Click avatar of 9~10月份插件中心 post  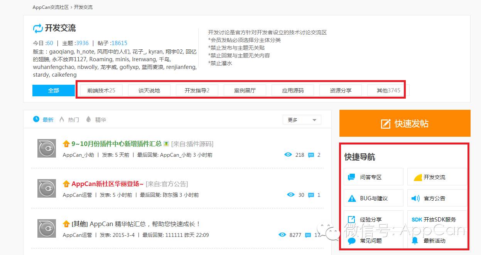pos(47,148)
